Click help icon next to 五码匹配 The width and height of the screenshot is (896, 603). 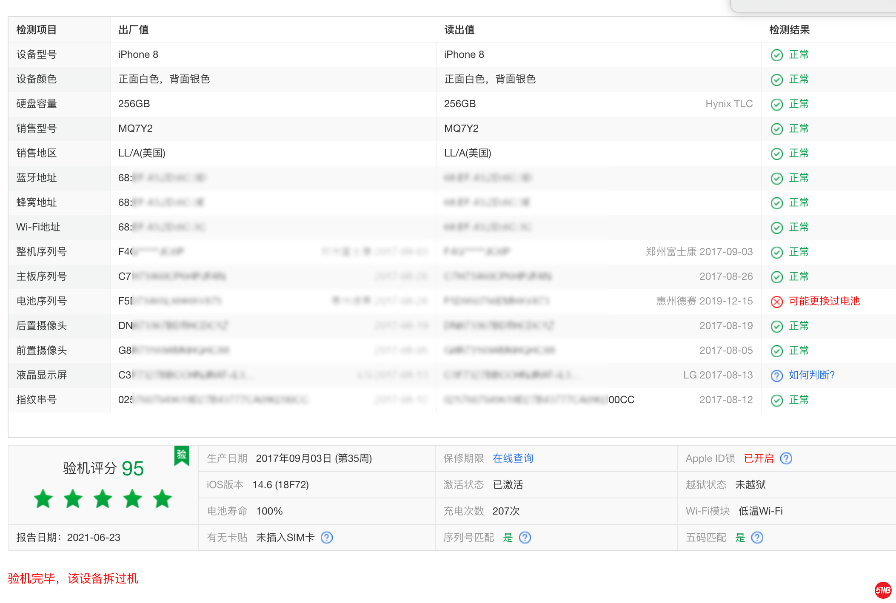(757, 538)
